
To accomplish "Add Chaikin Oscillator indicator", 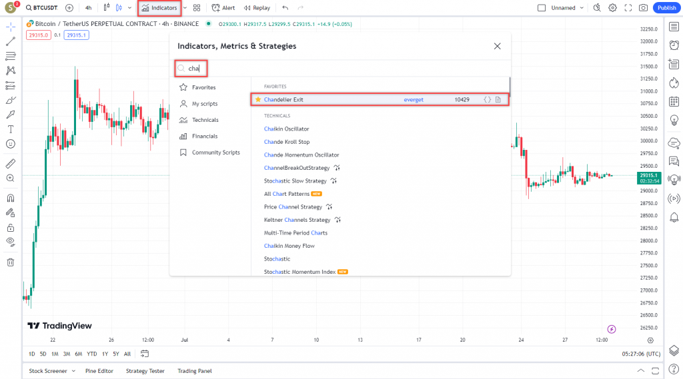I will coord(286,129).
